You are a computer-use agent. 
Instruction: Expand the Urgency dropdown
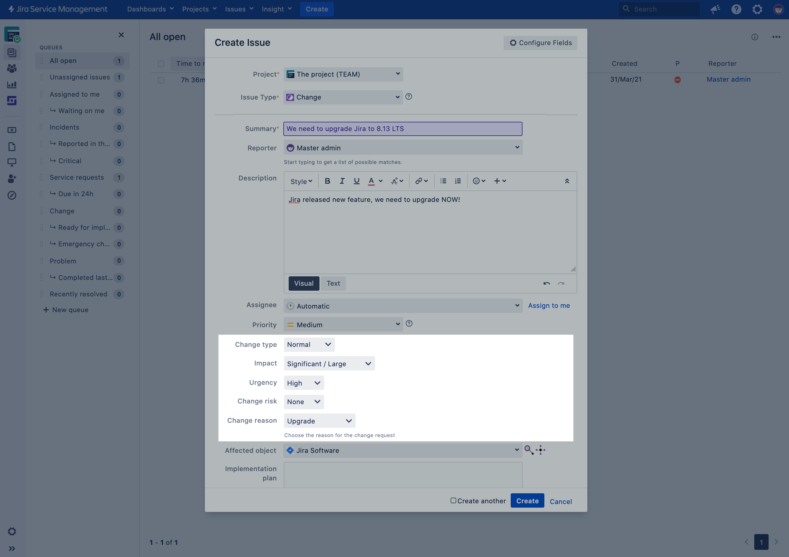304,383
